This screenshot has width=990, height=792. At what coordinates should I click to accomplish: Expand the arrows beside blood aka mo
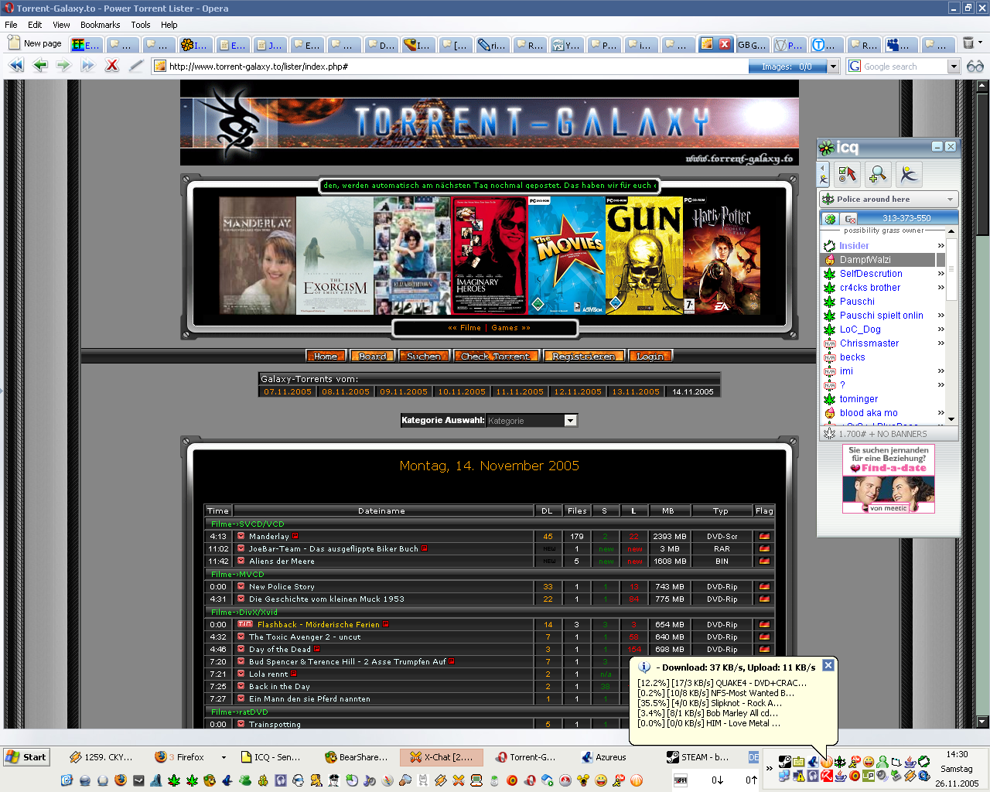click(x=940, y=413)
